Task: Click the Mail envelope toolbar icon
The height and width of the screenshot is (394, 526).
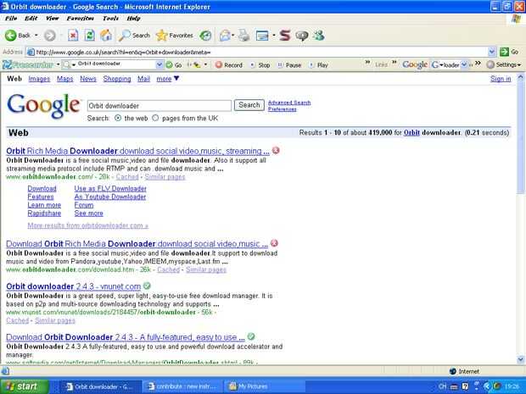Action: coord(225,36)
